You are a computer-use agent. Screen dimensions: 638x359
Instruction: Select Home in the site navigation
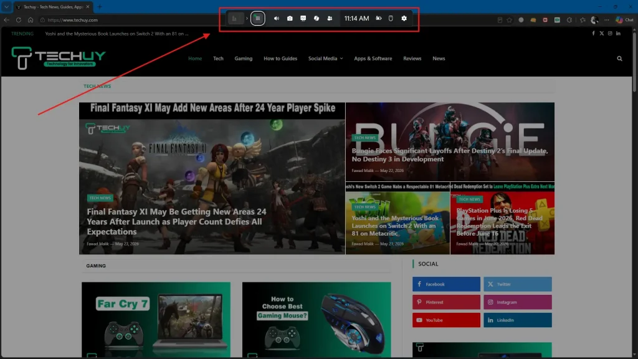tap(195, 59)
